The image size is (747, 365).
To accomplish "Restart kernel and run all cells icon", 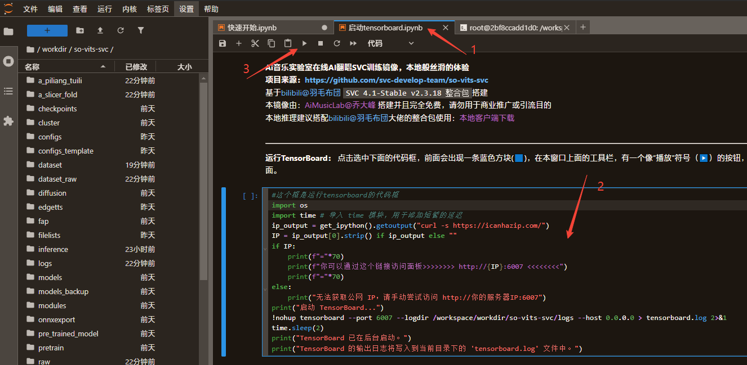I will [x=353, y=43].
